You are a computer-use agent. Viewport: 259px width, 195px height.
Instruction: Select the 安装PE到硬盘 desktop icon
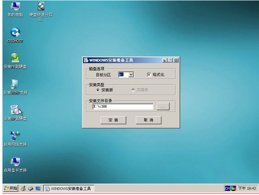click(x=15, y=59)
